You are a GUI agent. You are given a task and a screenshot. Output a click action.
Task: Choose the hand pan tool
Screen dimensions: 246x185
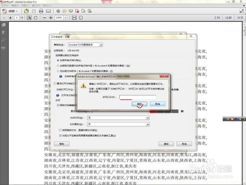pos(36,18)
